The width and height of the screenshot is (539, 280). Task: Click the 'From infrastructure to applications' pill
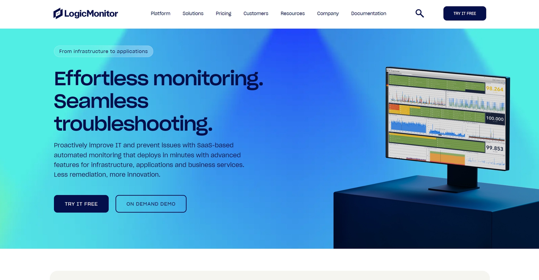[x=103, y=51]
